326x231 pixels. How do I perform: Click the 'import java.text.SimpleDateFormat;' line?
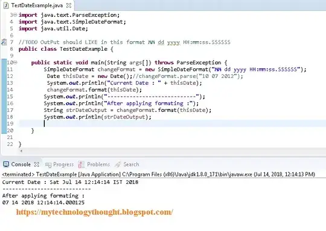[72, 22]
